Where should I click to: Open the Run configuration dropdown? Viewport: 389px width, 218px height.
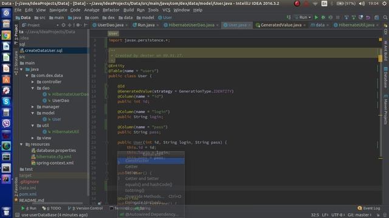[303, 18]
